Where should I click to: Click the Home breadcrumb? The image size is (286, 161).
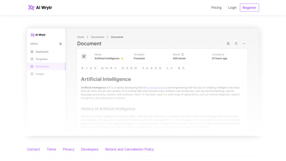coord(81,37)
